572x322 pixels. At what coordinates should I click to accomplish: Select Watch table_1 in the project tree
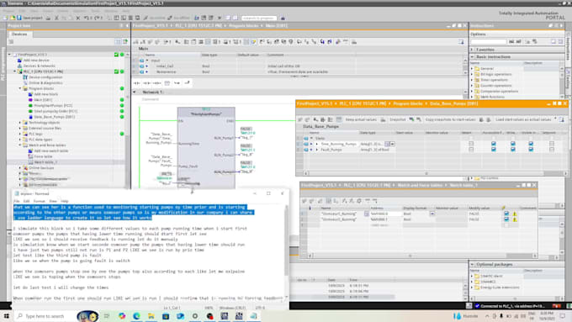click(45, 162)
